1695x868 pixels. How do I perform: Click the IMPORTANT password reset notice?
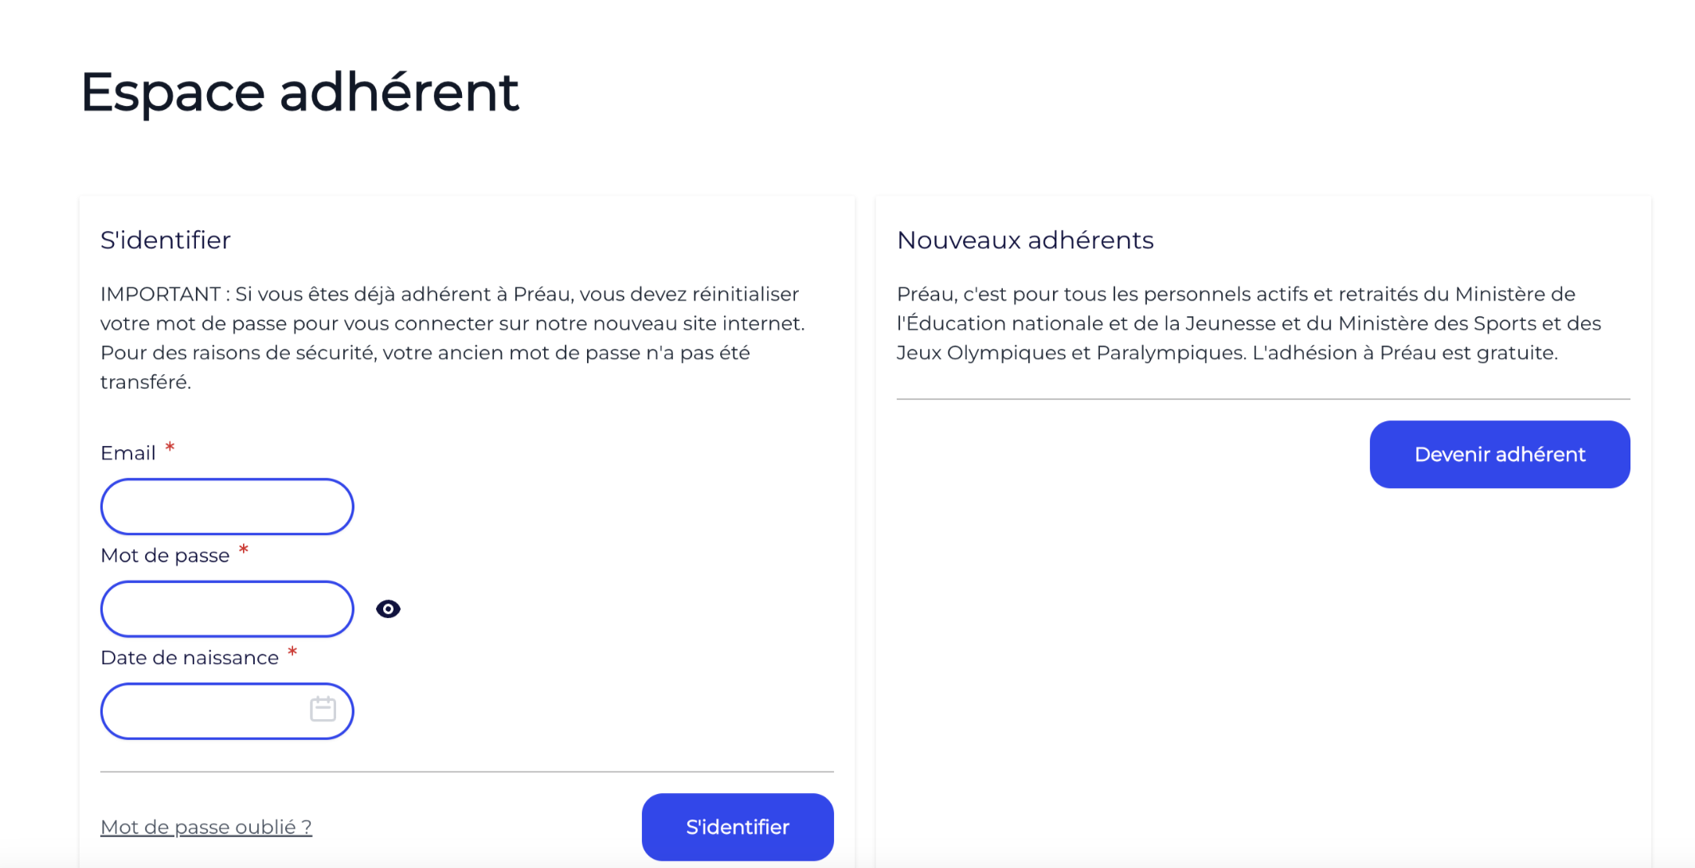coord(454,338)
